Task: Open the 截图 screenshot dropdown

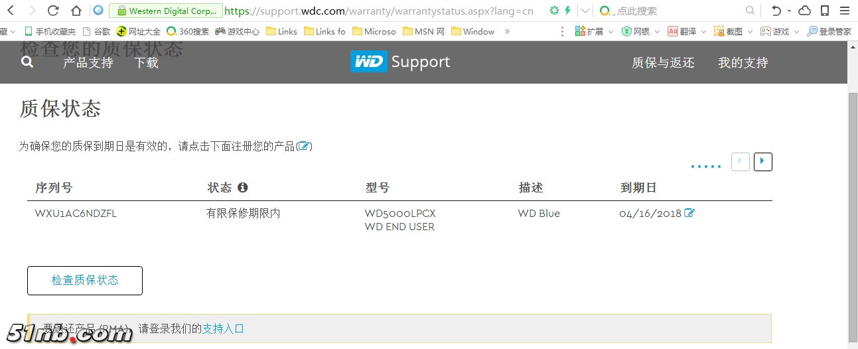Action: point(733,31)
